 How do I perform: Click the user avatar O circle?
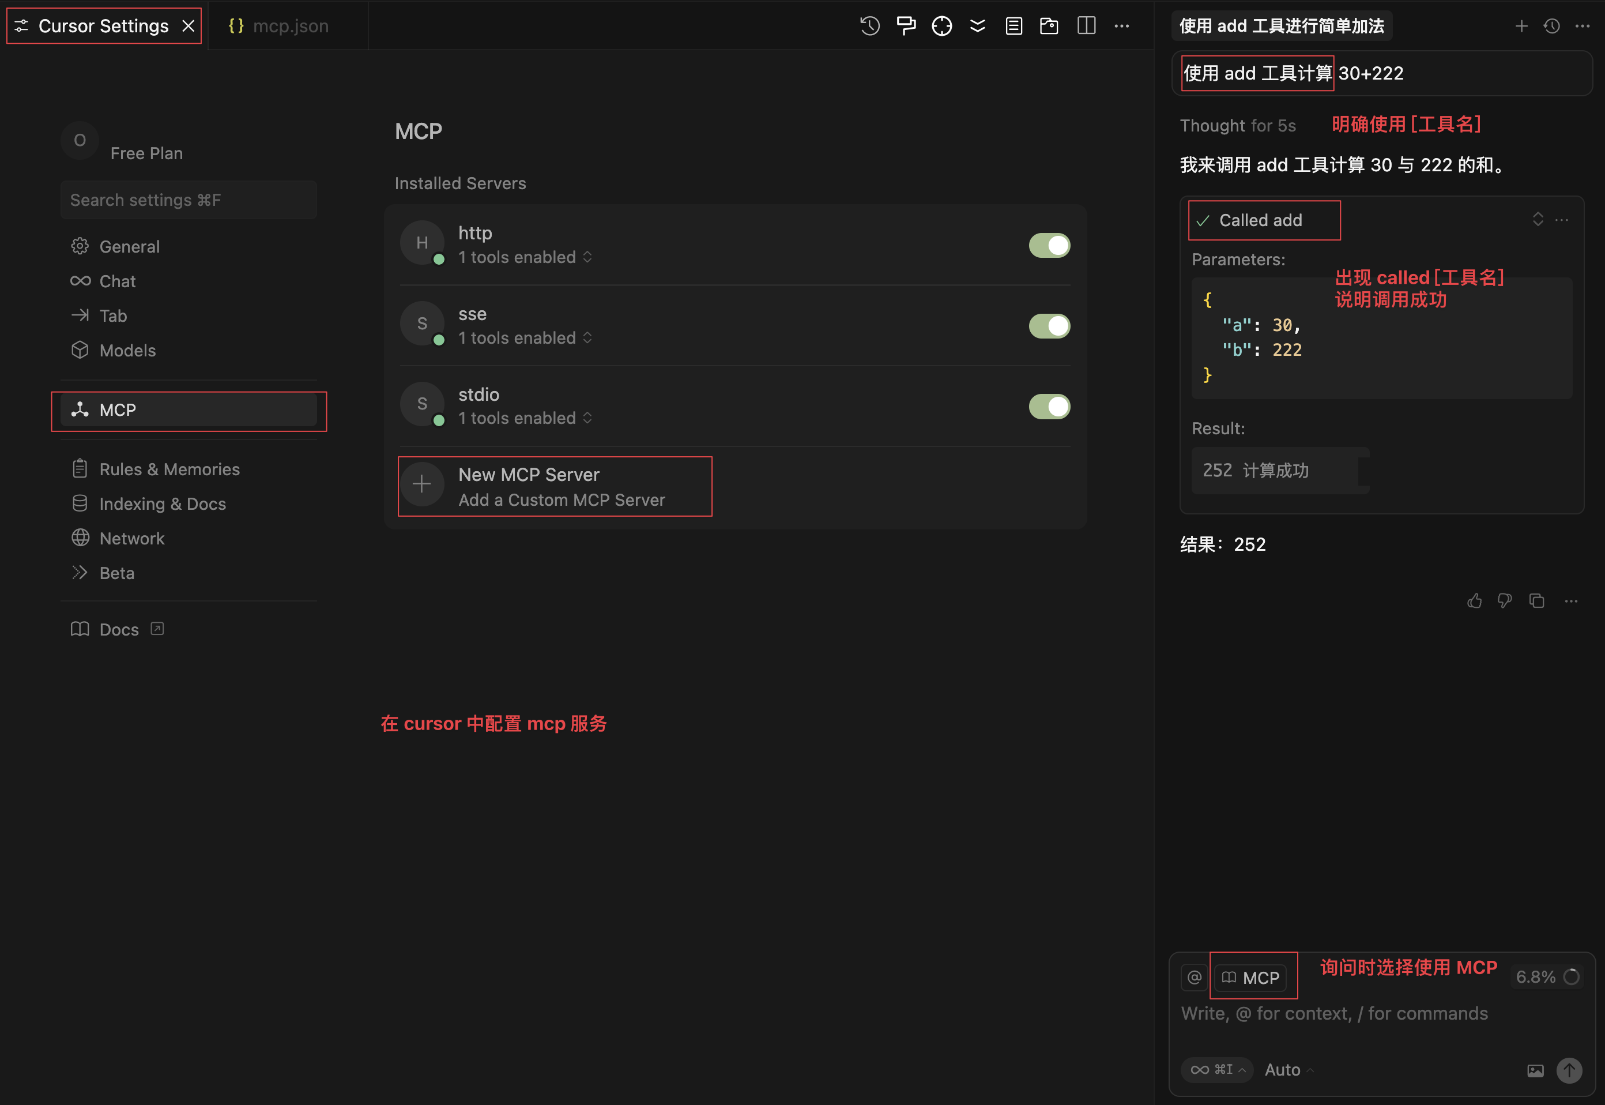[x=80, y=141]
